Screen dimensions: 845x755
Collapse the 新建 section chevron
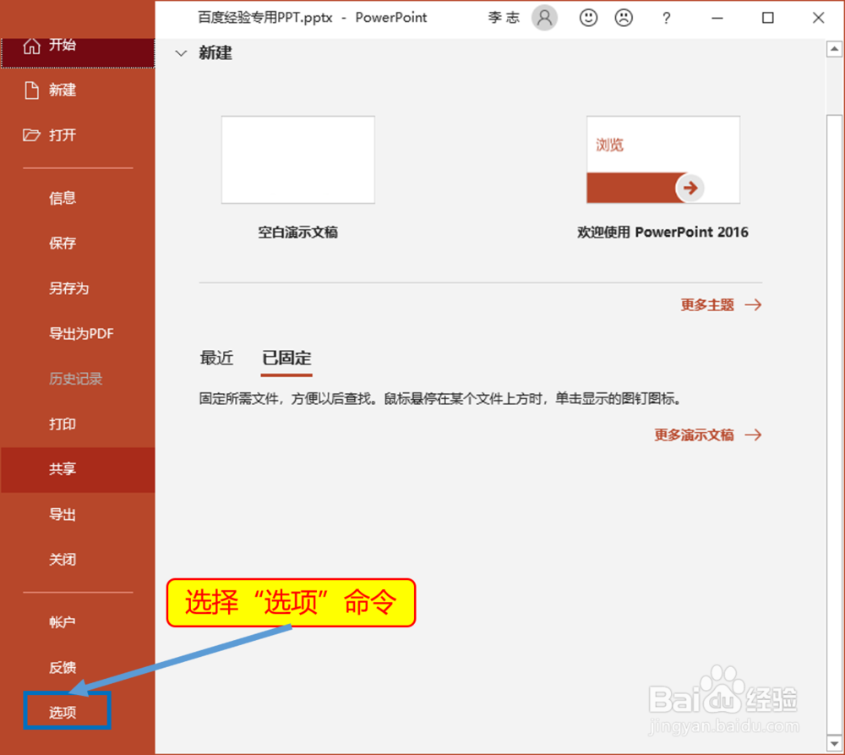tap(181, 53)
